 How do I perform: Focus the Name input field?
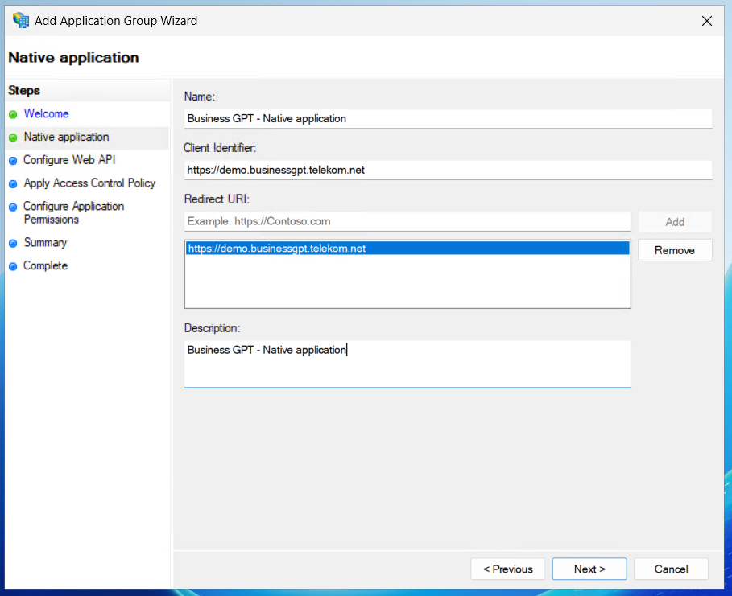click(x=449, y=118)
